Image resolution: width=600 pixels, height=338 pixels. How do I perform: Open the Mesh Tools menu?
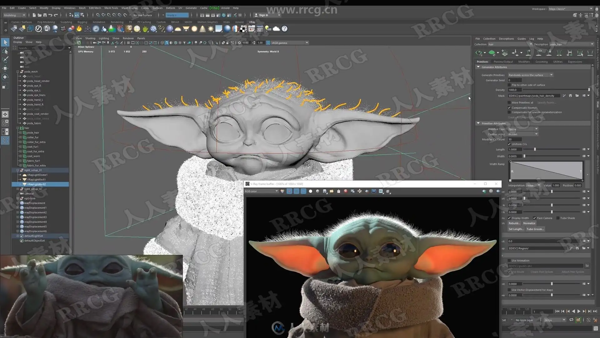tap(111, 8)
